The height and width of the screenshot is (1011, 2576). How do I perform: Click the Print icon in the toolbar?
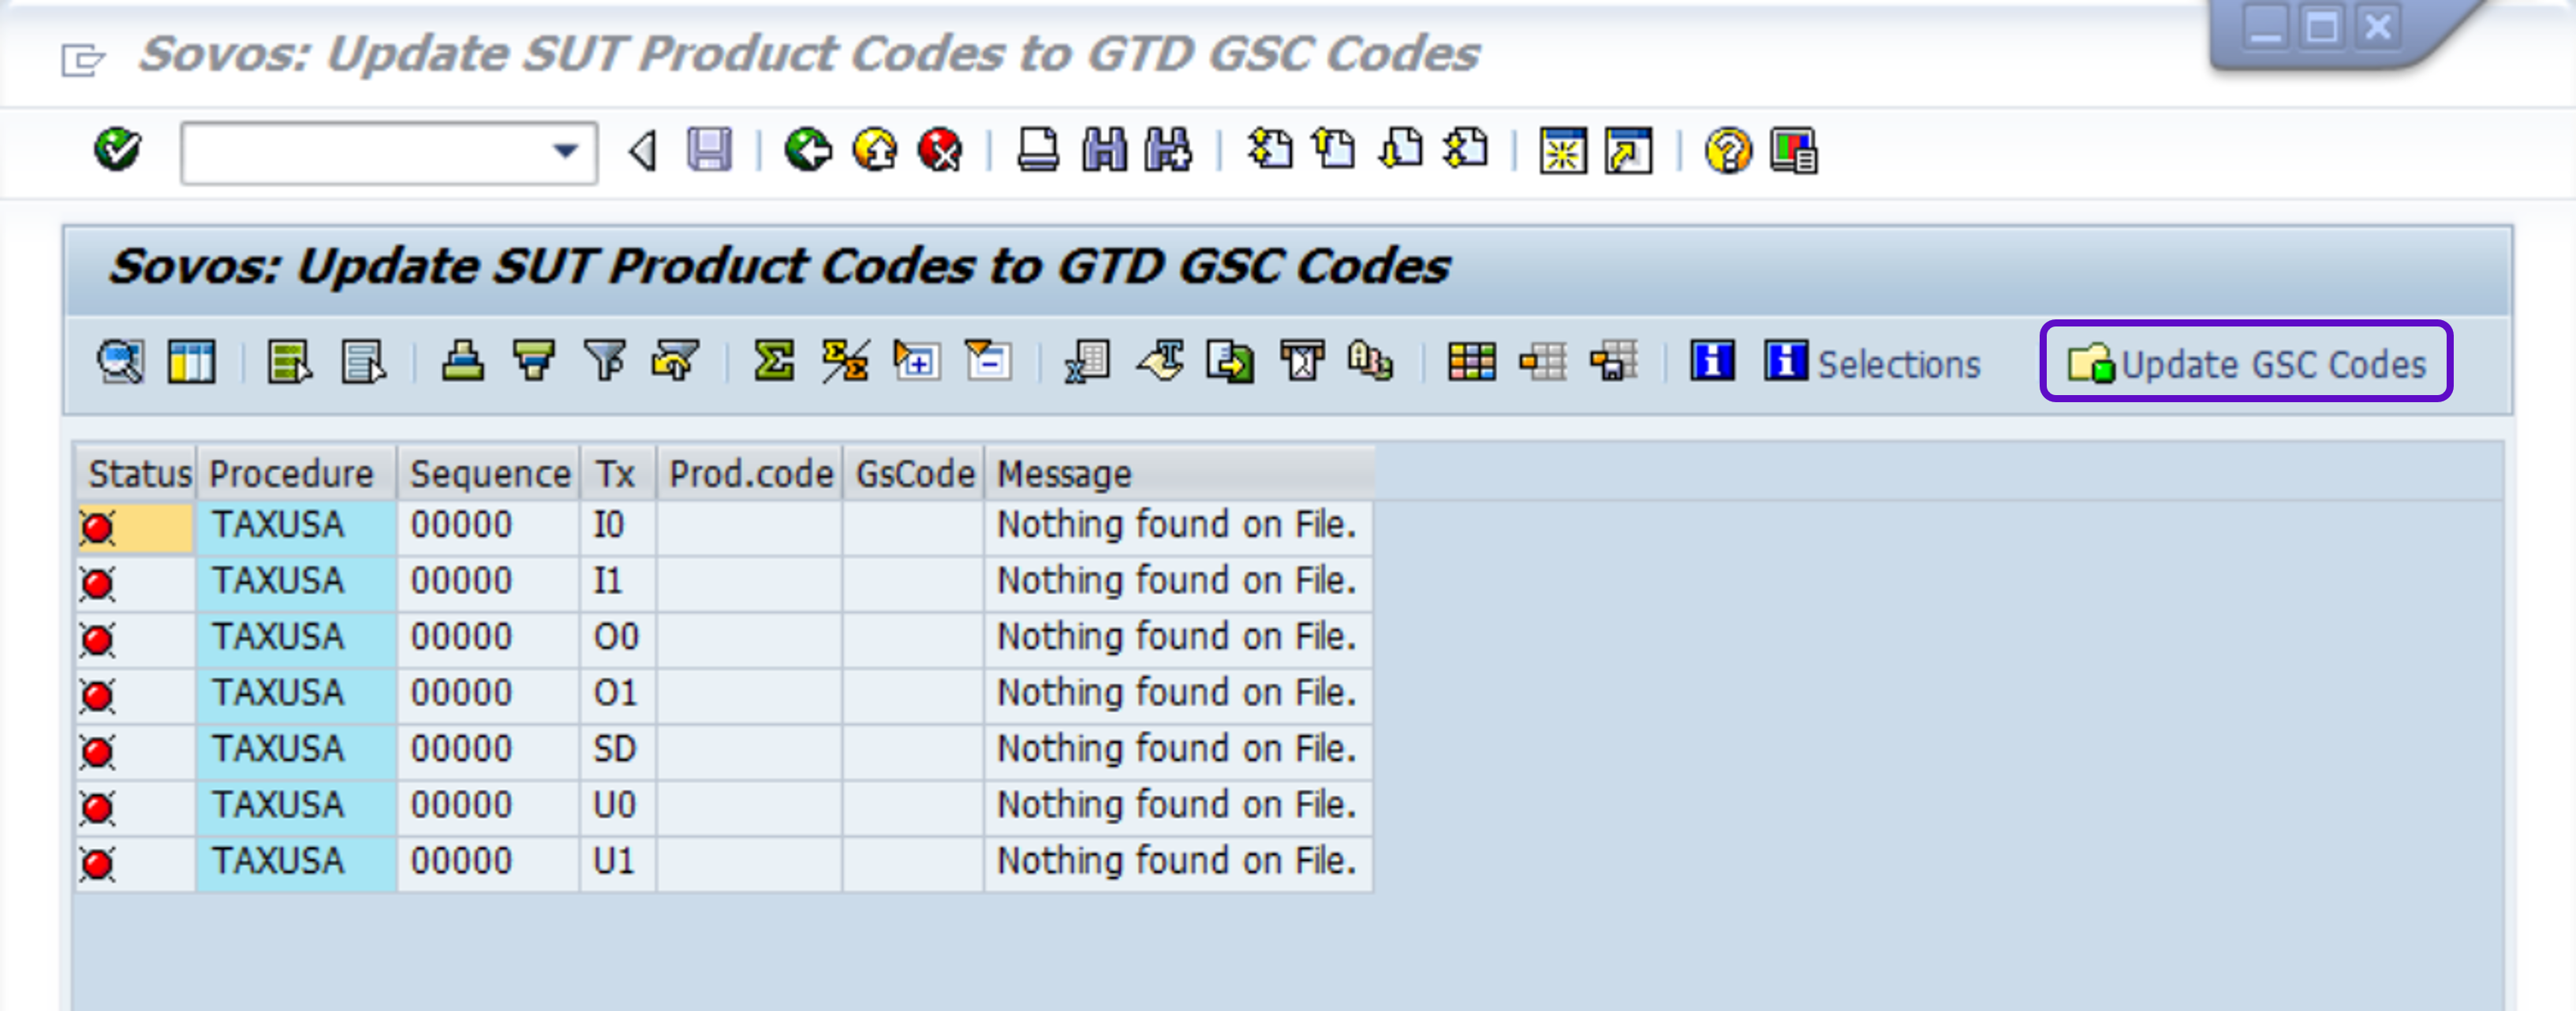pyautogui.click(x=1037, y=151)
